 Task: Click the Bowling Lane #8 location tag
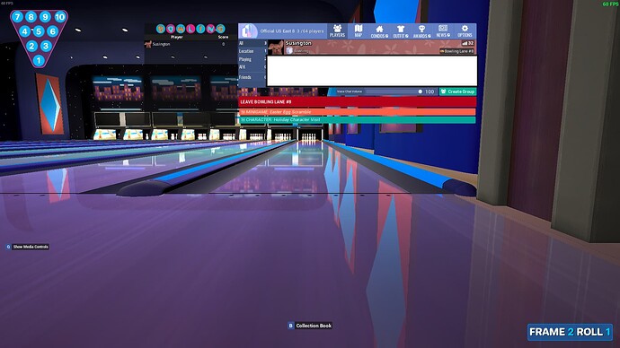pos(456,51)
